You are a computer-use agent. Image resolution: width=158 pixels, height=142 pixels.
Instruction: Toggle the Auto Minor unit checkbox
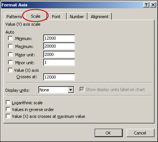click(x=10, y=63)
